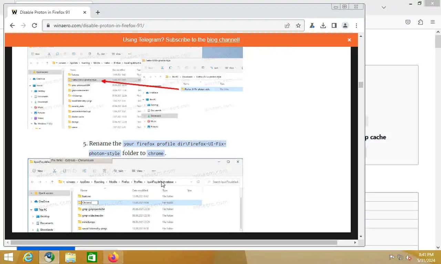Click the Chromium scrollbar down arrow
The height and width of the screenshot is (264, 441).
[361, 236]
